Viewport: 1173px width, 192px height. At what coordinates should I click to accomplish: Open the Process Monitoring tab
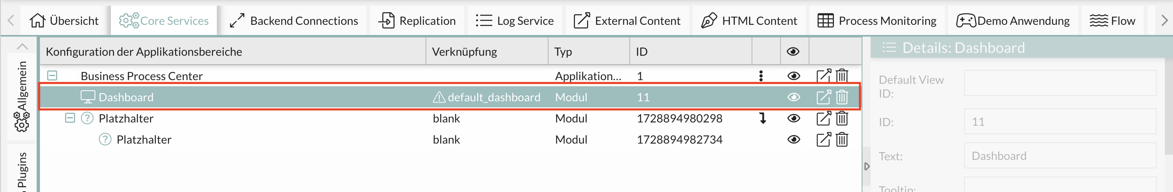877,21
